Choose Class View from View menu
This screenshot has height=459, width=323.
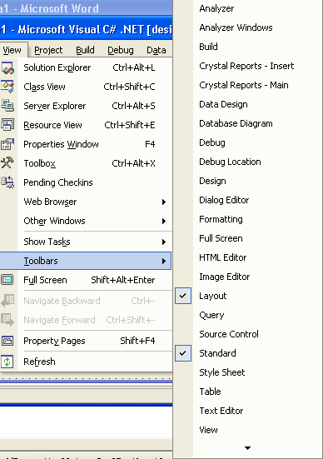pyautogui.click(x=86, y=87)
